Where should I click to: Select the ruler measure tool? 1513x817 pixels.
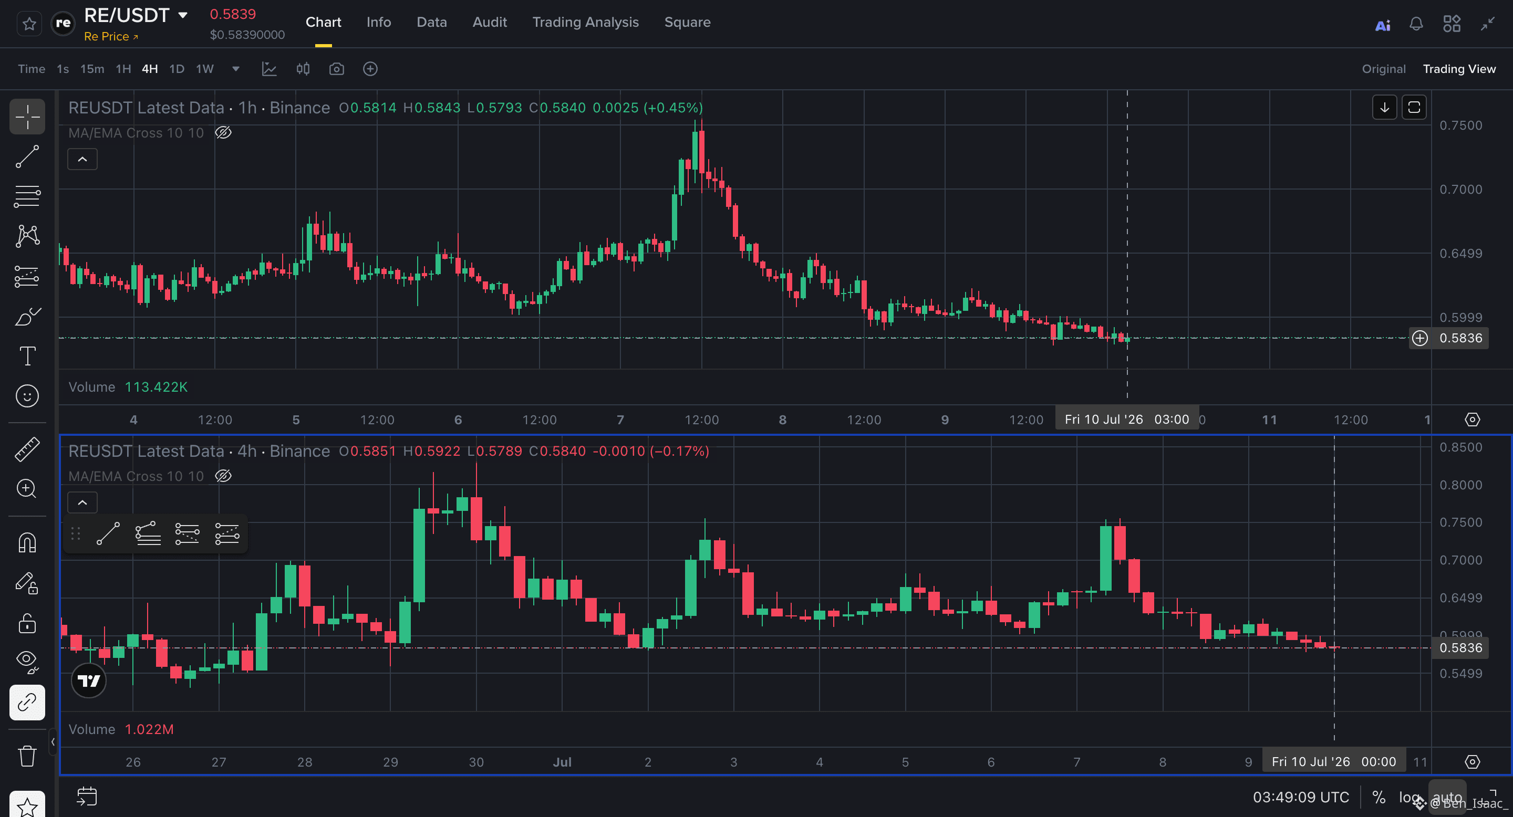[27, 449]
